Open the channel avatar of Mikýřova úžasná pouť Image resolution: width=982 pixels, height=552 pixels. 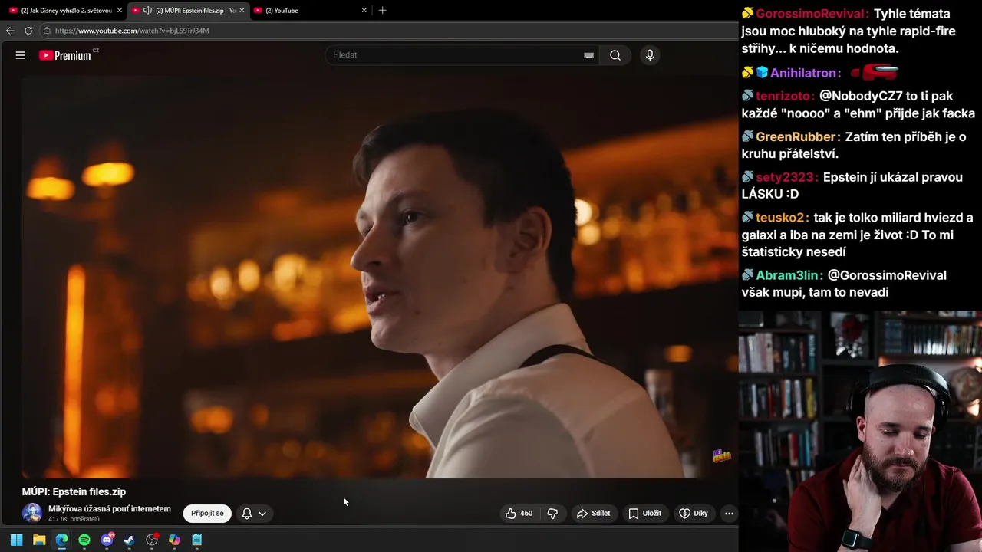(x=32, y=514)
